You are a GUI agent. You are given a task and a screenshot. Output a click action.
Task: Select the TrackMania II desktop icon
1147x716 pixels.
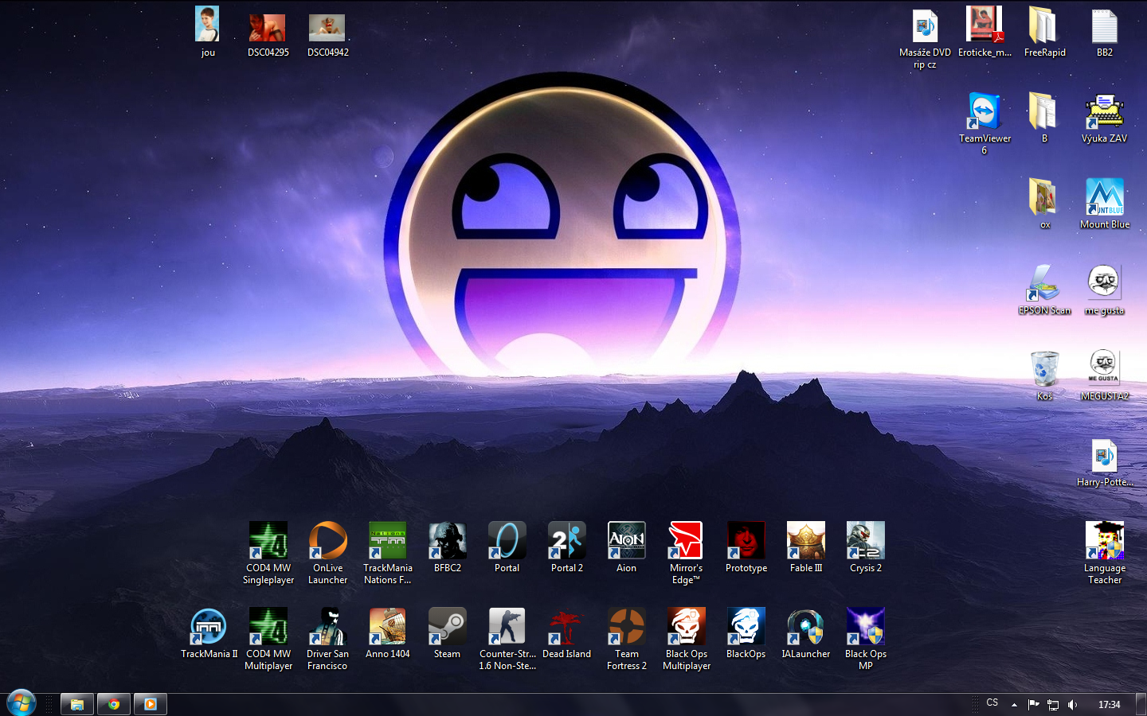tap(209, 633)
